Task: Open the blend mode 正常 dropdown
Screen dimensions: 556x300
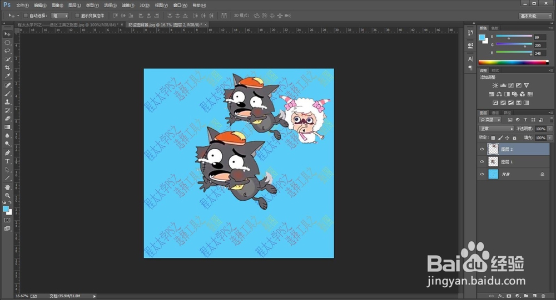Action: [496, 129]
